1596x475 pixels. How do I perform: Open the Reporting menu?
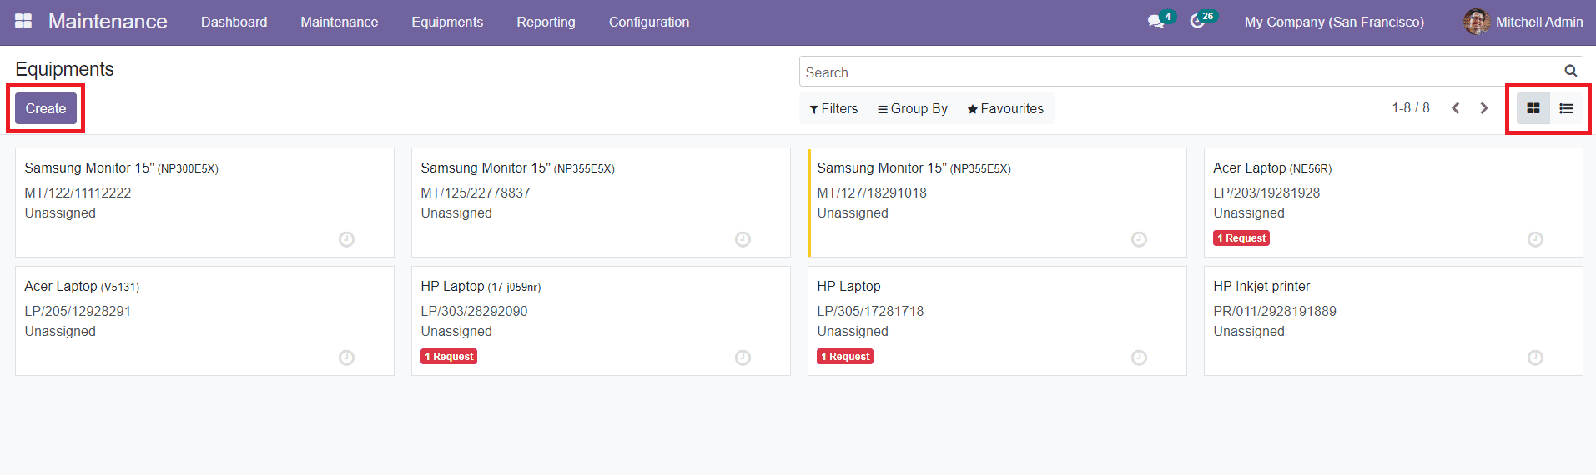[546, 22]
